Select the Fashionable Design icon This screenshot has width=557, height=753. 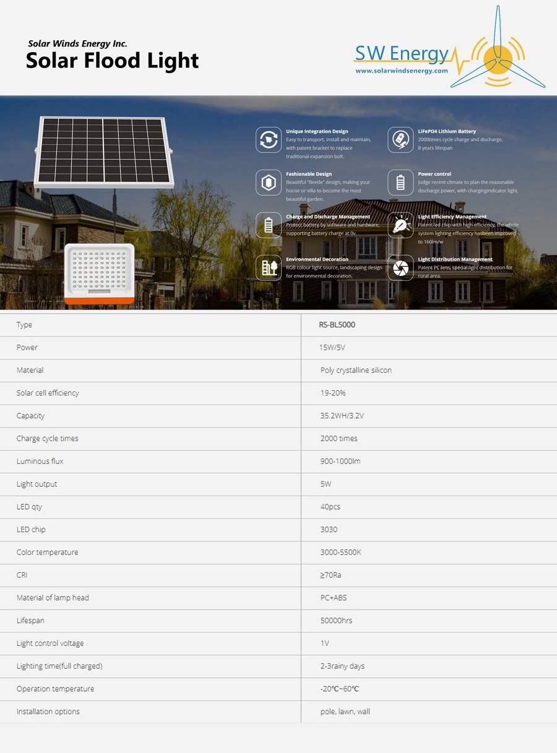(x=269, y=183)
